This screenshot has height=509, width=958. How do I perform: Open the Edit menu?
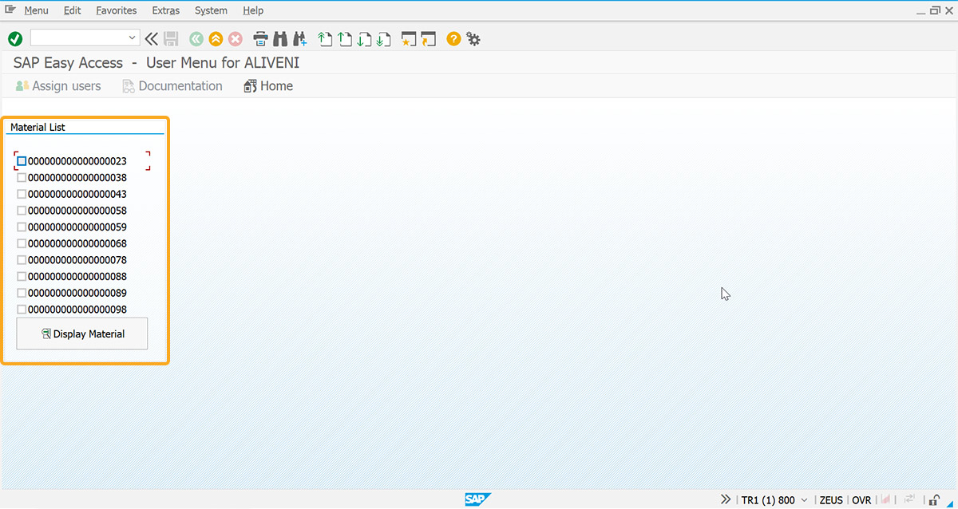click(73, 10)
